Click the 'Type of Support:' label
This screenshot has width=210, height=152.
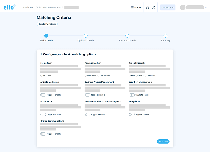(137, 63)
